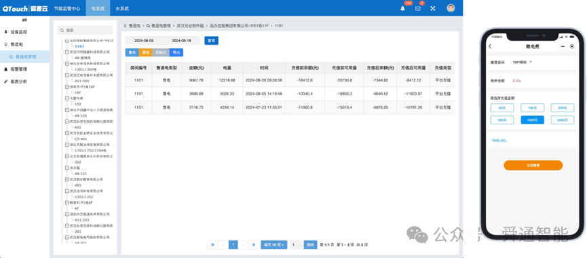Click the 售电 button
This screenshot has width=587, height=258.
[x=132, y=52]
